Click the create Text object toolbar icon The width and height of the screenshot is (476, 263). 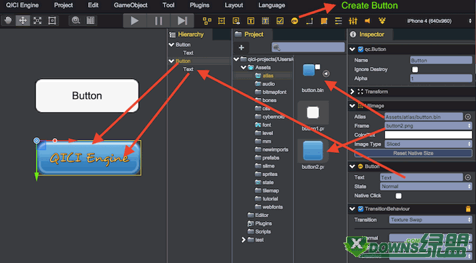251,21
